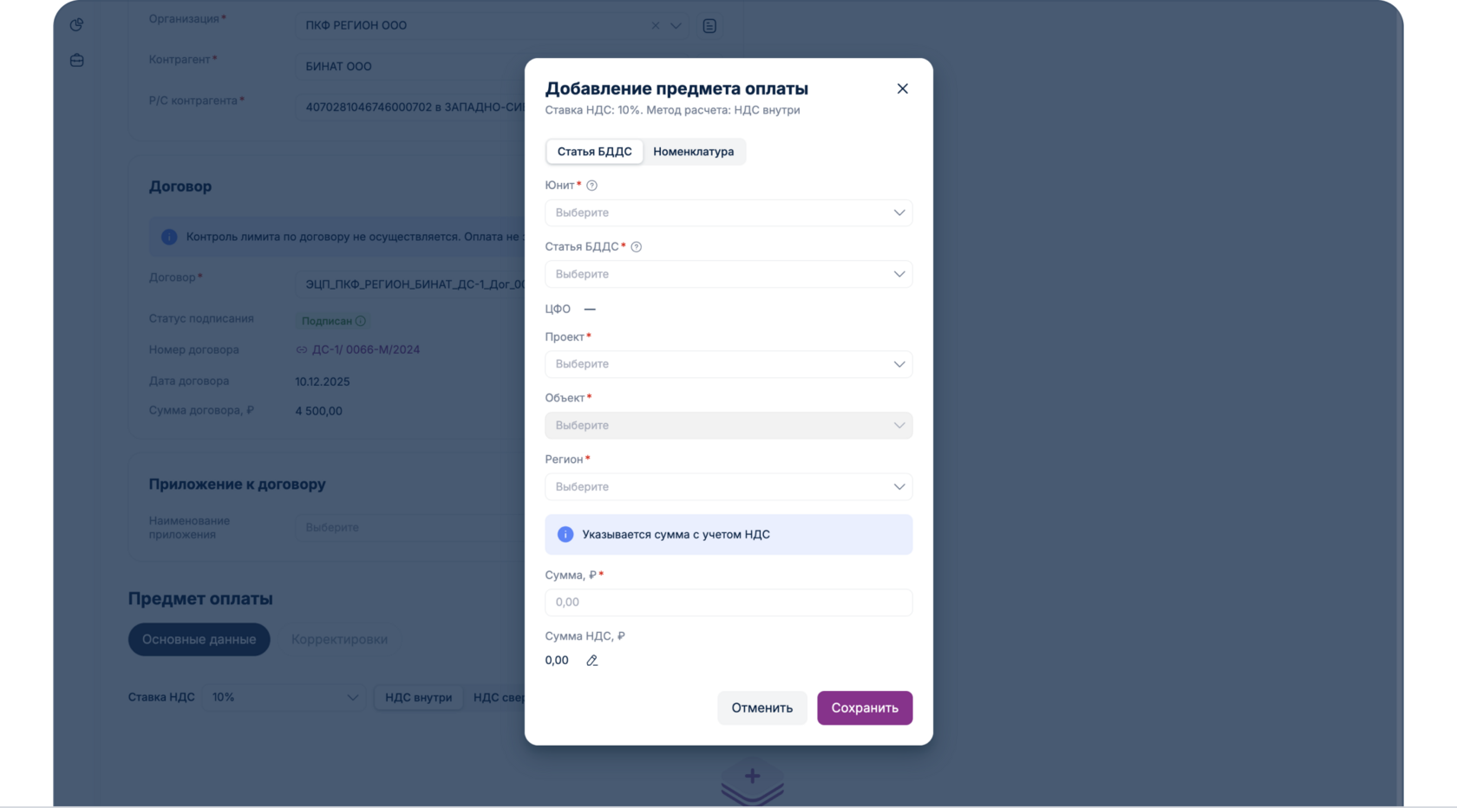This screenshot has height=808, width=1457.
Task: Open the Юнит dropdown
Action: [x=728, y=213]
